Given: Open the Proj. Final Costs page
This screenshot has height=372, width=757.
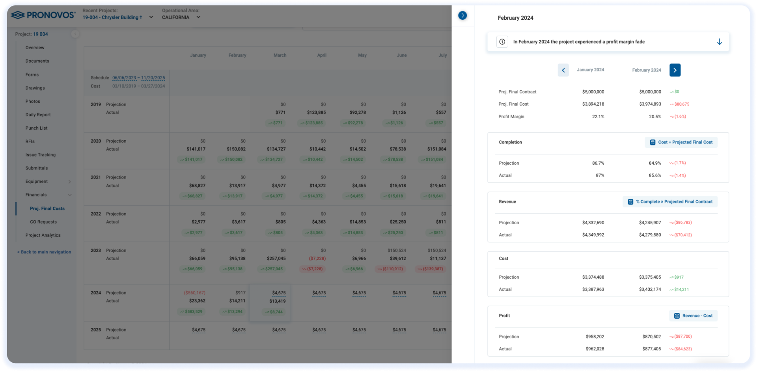Looking at the screenshot, I should pos(47,208).
